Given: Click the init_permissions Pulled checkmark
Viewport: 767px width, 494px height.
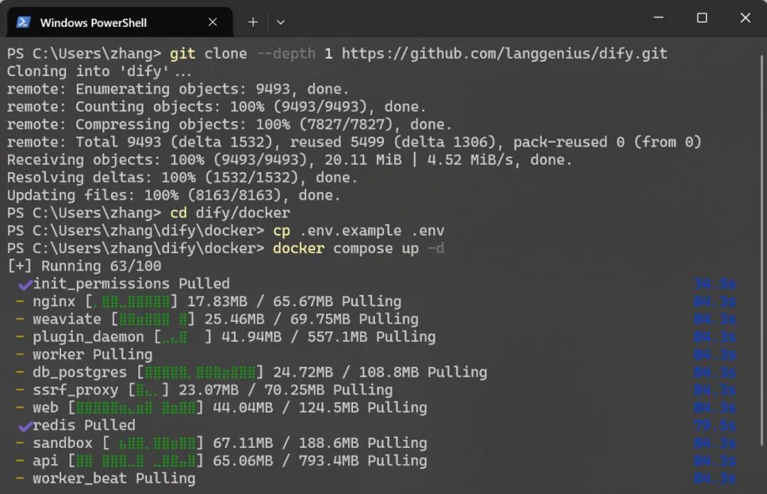Looking at the screenshot, I should coord(25,284).
